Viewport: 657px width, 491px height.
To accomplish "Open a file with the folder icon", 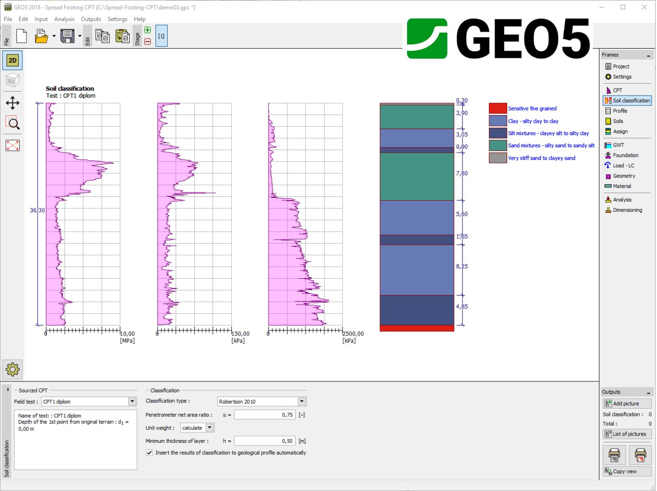I will click(x=41, y=36).
